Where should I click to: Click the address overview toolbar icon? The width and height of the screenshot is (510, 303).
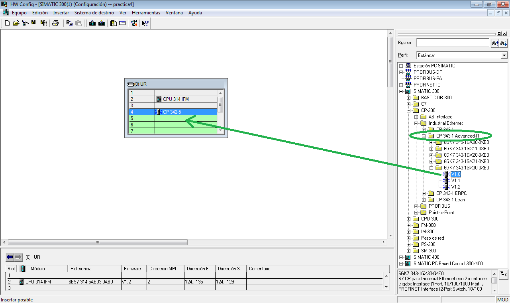(122, 23)
